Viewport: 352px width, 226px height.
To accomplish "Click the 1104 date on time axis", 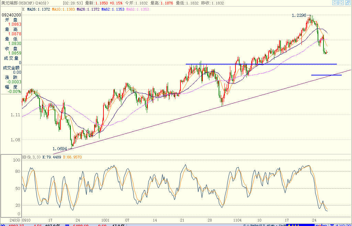I will point(237,220).
